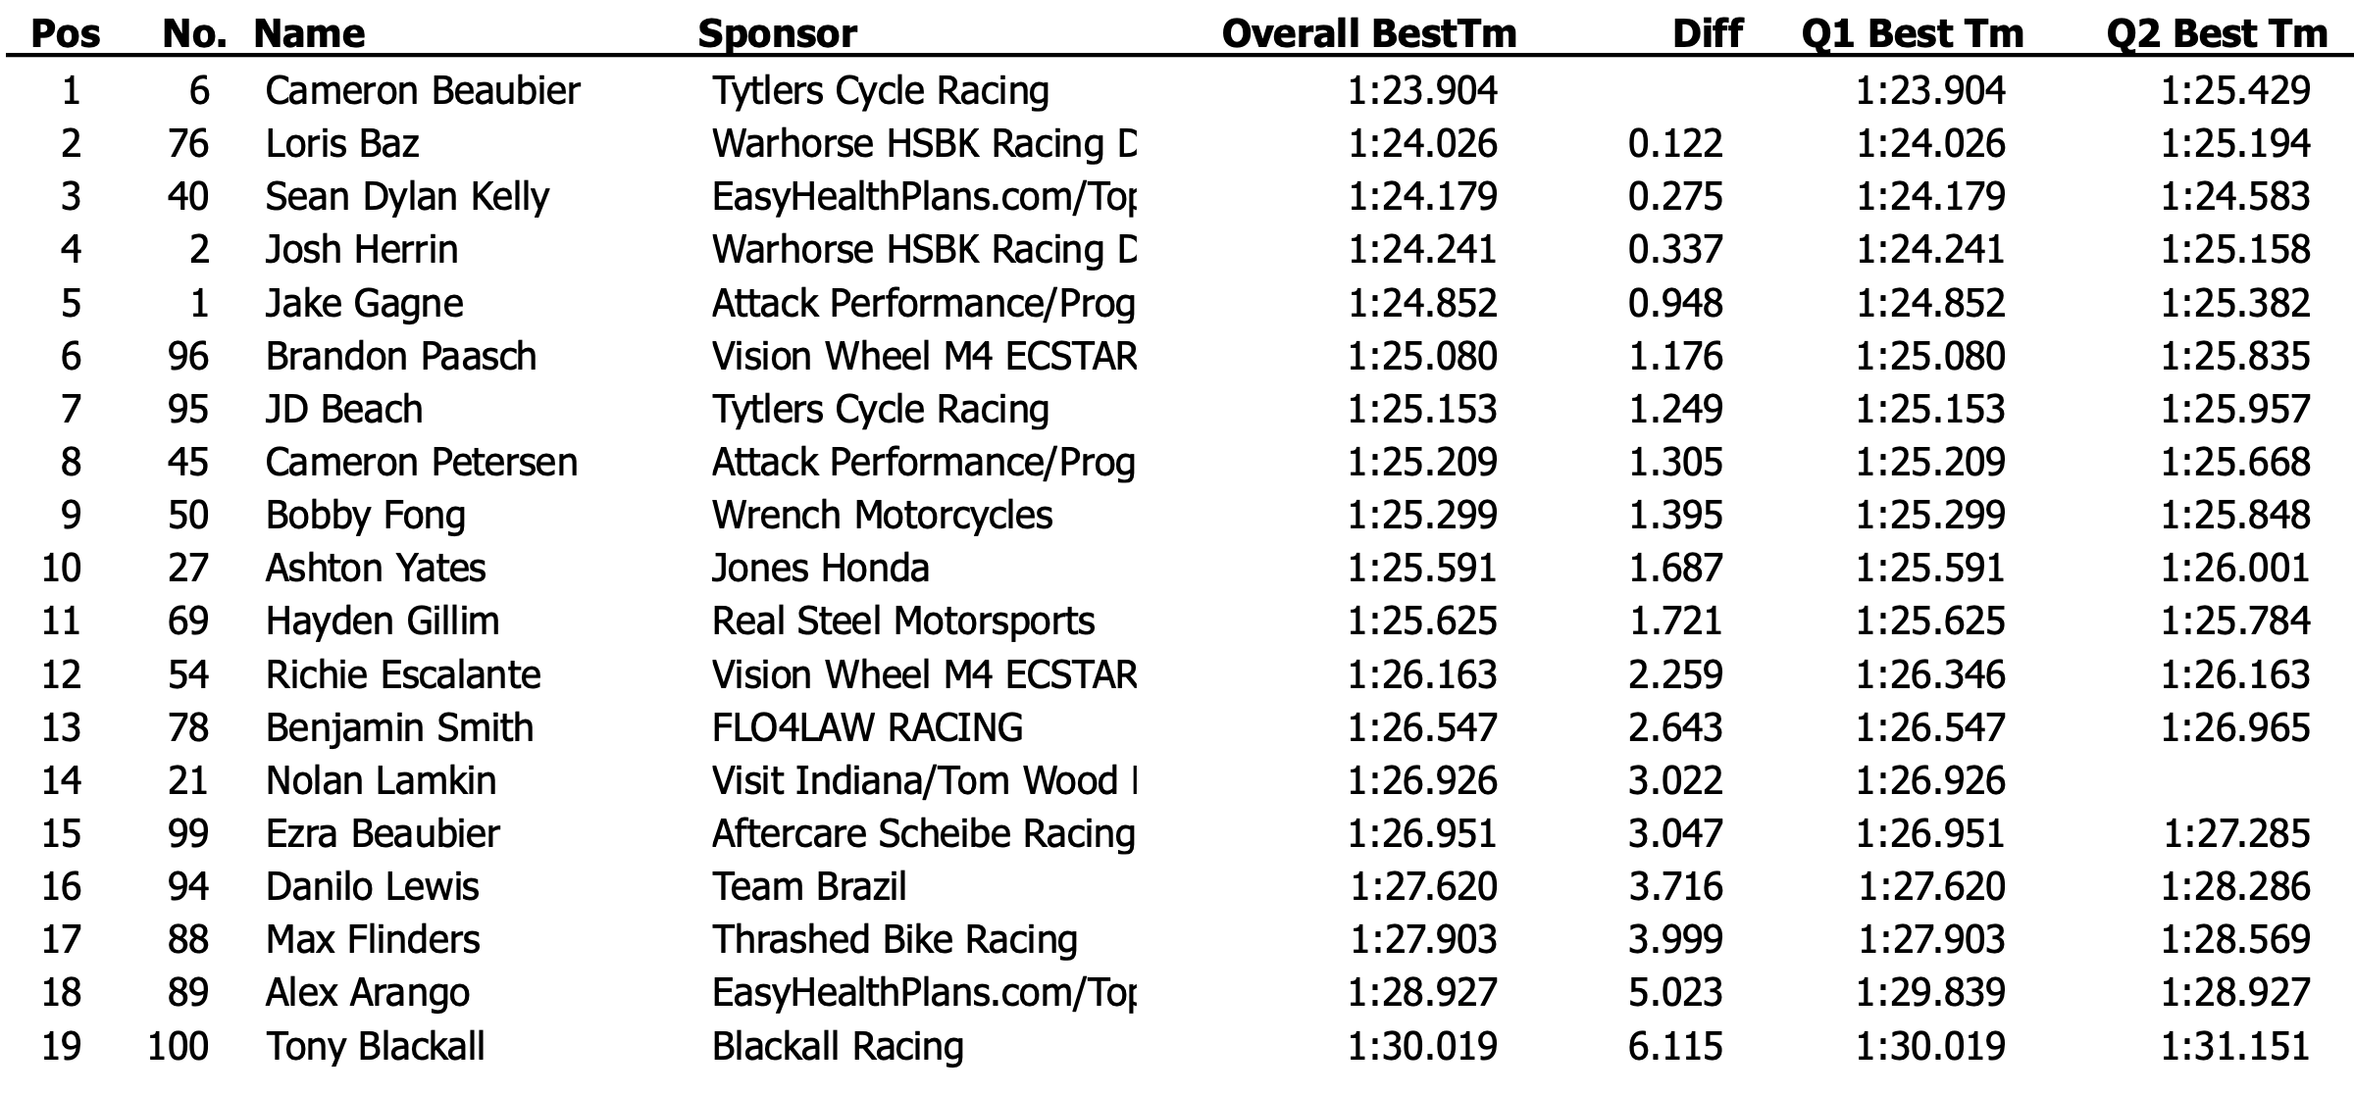Click the Jones Honda sponsor cell

[x=820, y=569]
